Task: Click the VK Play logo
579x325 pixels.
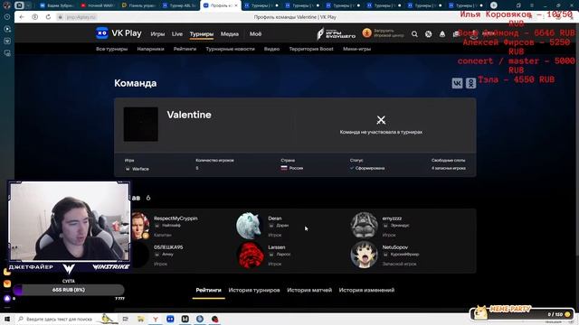Action: 119,33
